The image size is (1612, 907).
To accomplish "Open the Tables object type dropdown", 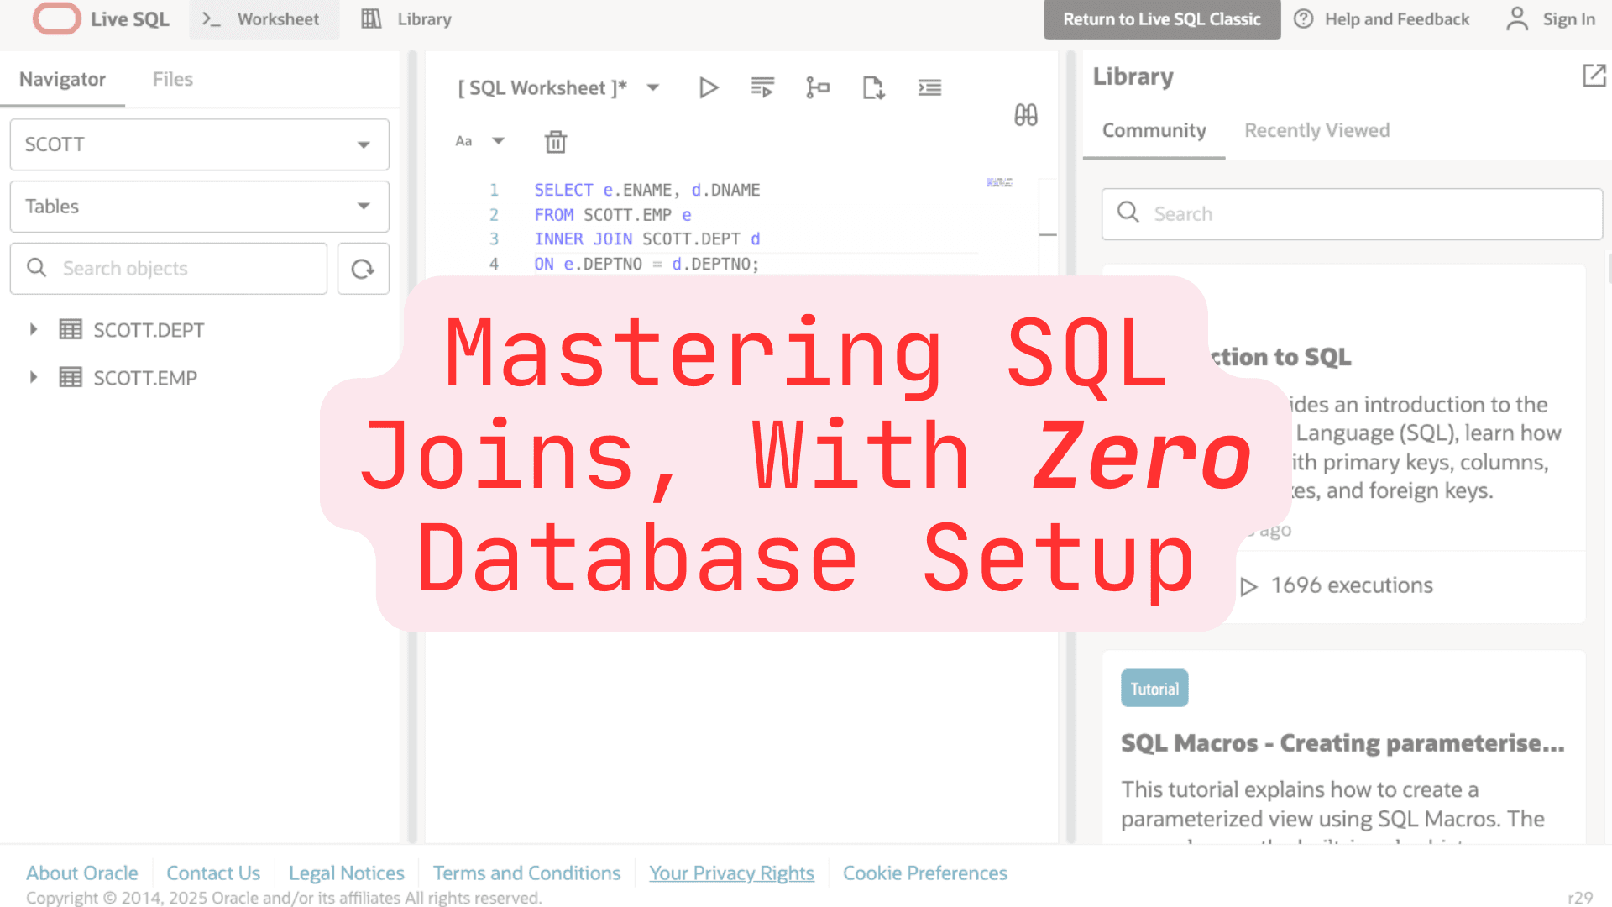I will tap(199, 207).
